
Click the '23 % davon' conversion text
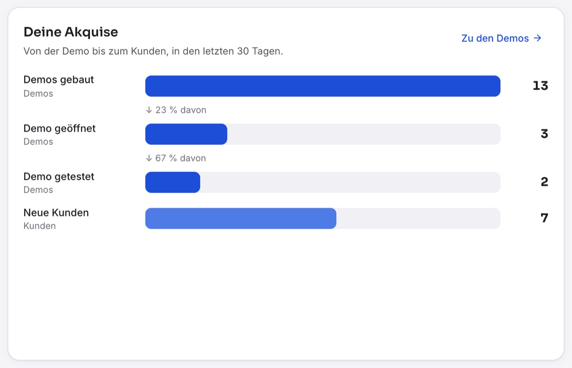181,110
